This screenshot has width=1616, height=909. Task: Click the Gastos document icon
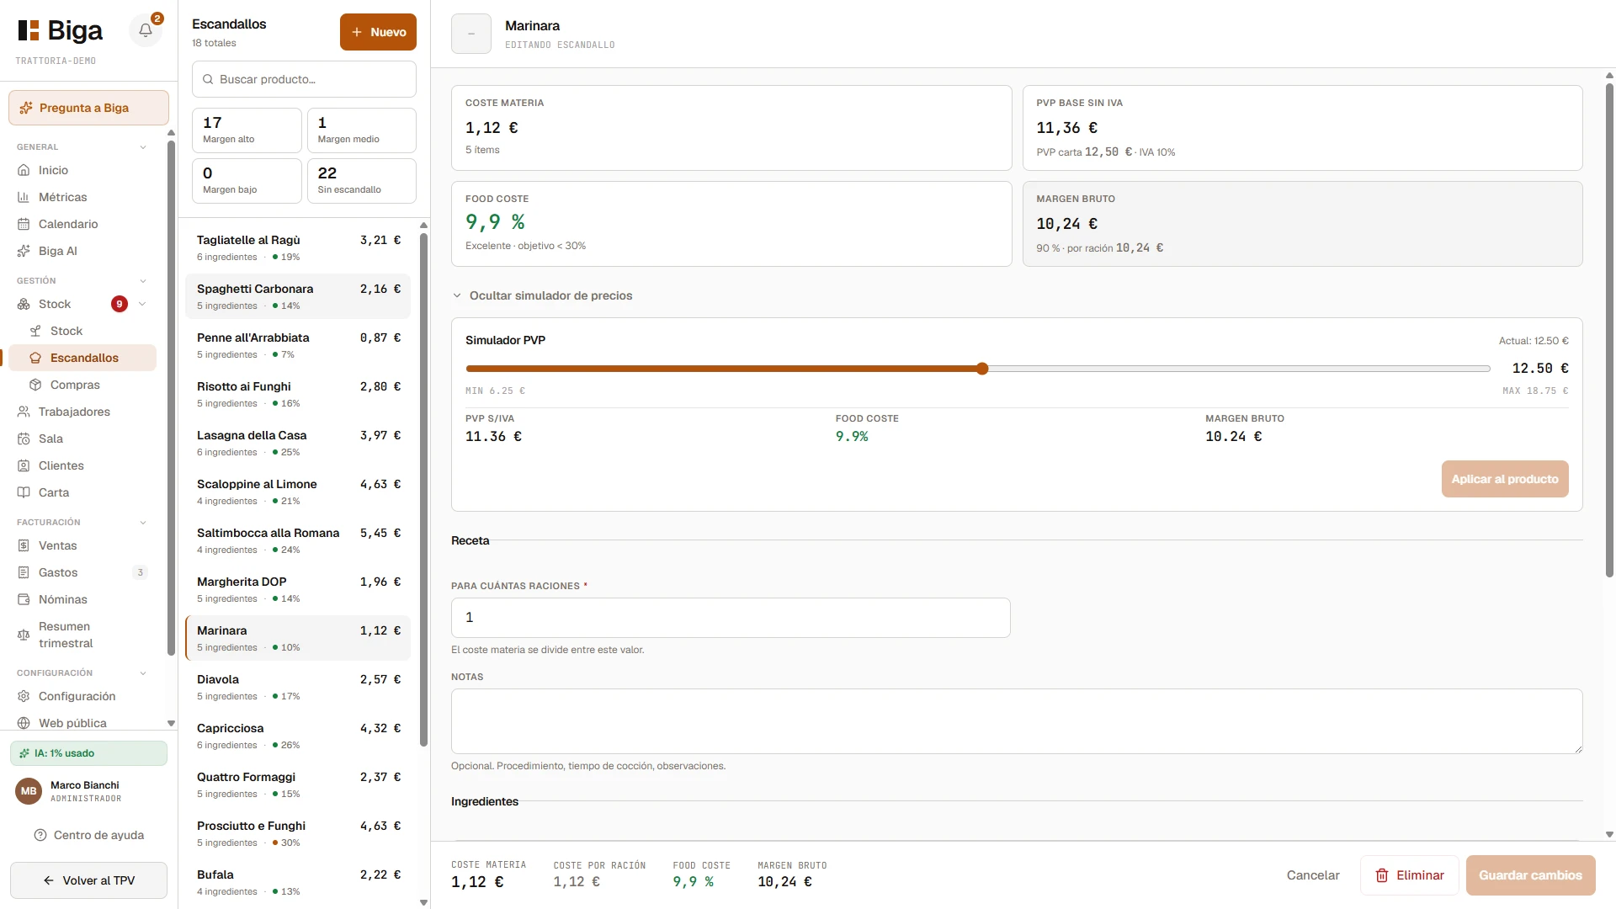pyautogui.click(x=24, y=572)
